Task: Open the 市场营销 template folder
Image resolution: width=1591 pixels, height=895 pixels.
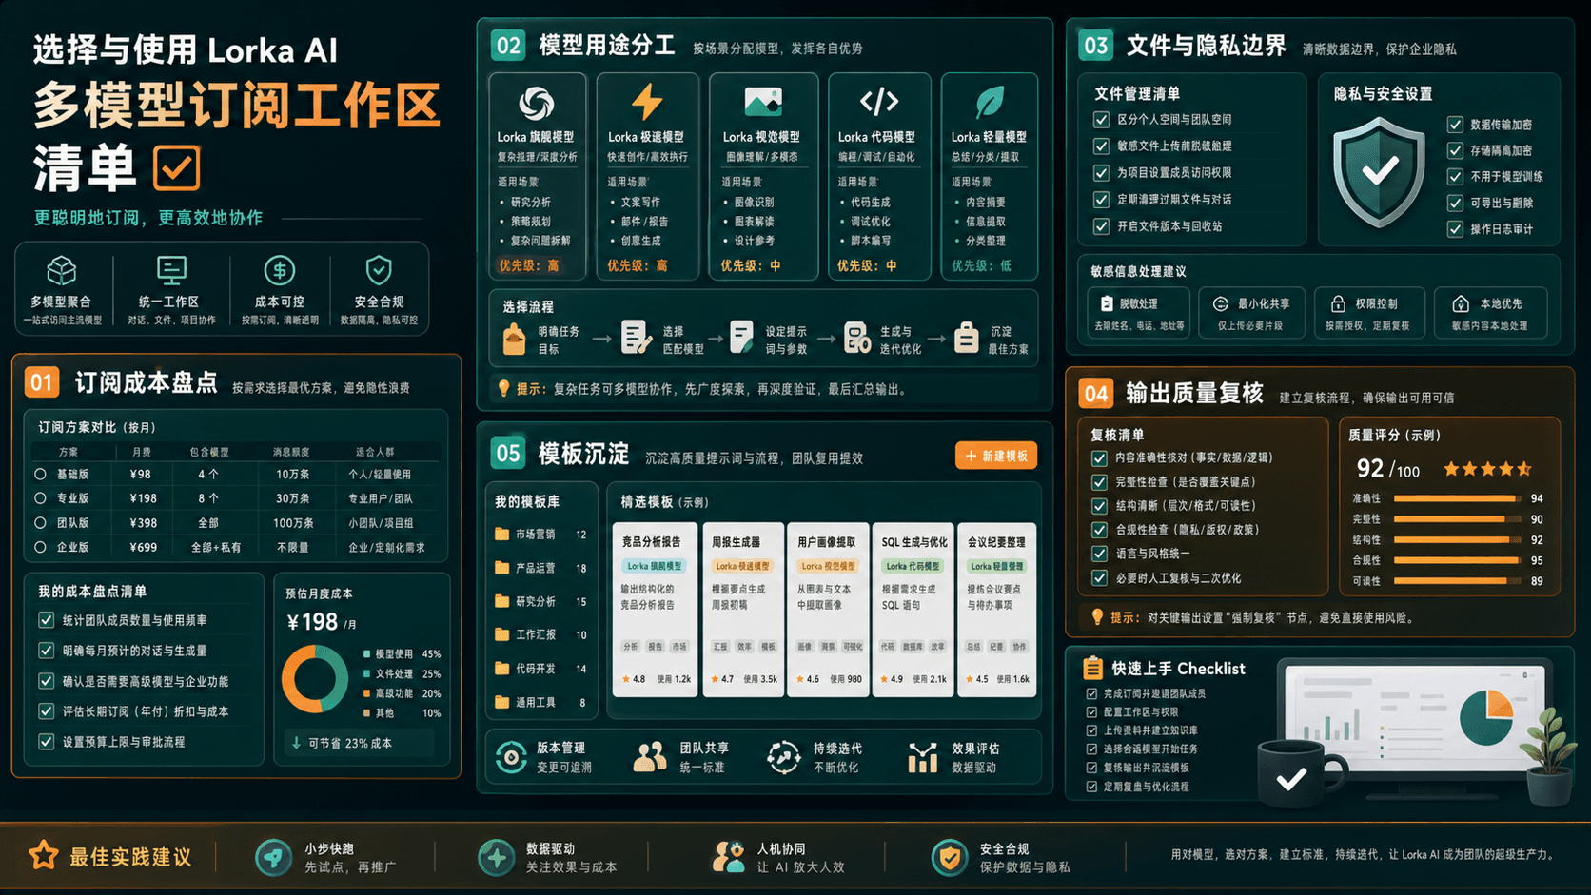Action: (x=540, y=535)
